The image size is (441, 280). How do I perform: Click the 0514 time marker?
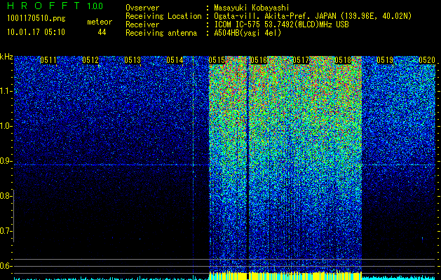(175, 60)
